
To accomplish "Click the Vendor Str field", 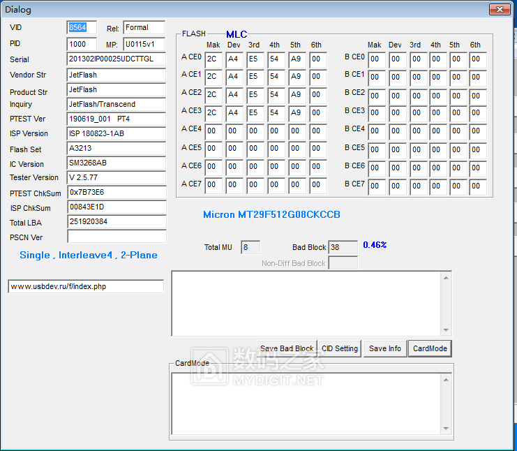I will pyautogui.click(x=117, y=75).
